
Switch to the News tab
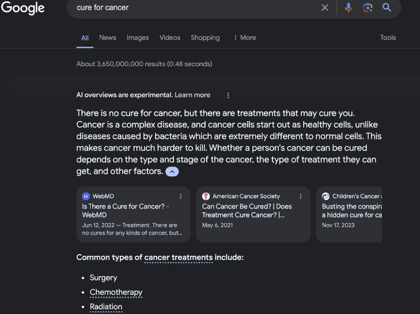107,37
